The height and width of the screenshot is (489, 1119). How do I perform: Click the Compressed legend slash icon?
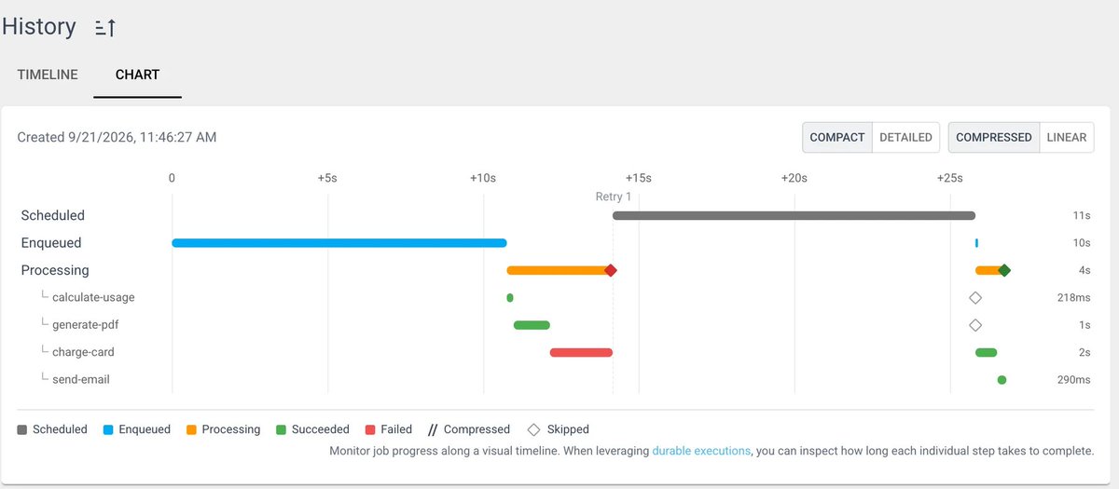point(433,430)
